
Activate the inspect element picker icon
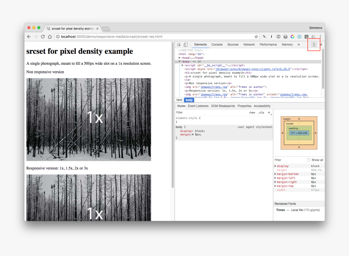coord(179,45)
